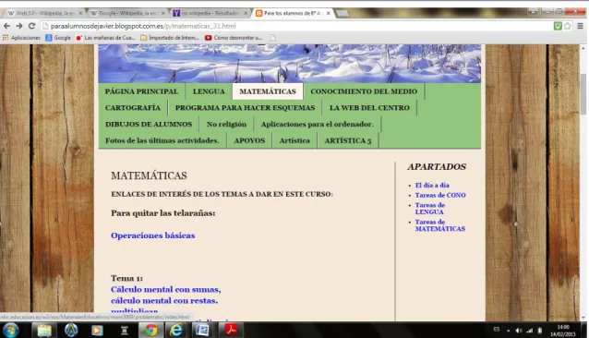
Task: Open the Windows Start button
Action: [x=10, y=331]
